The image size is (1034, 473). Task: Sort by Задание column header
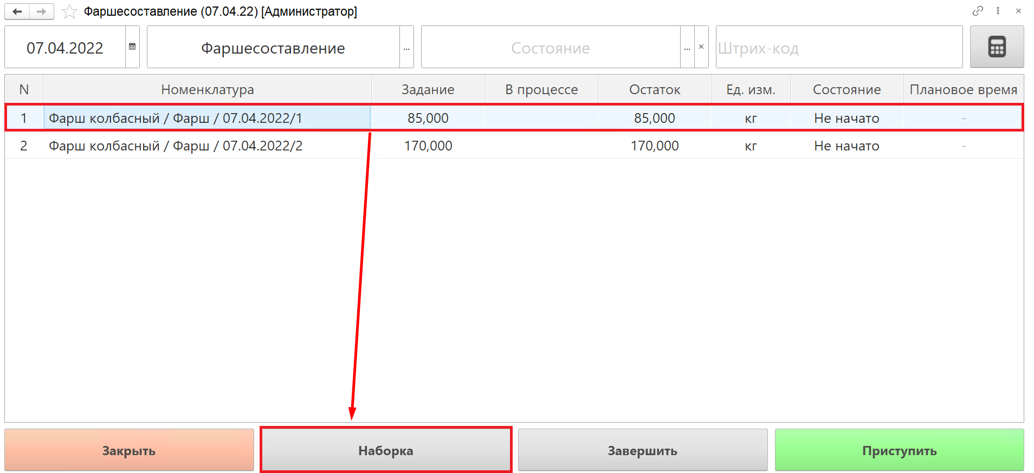click(428, 89)
